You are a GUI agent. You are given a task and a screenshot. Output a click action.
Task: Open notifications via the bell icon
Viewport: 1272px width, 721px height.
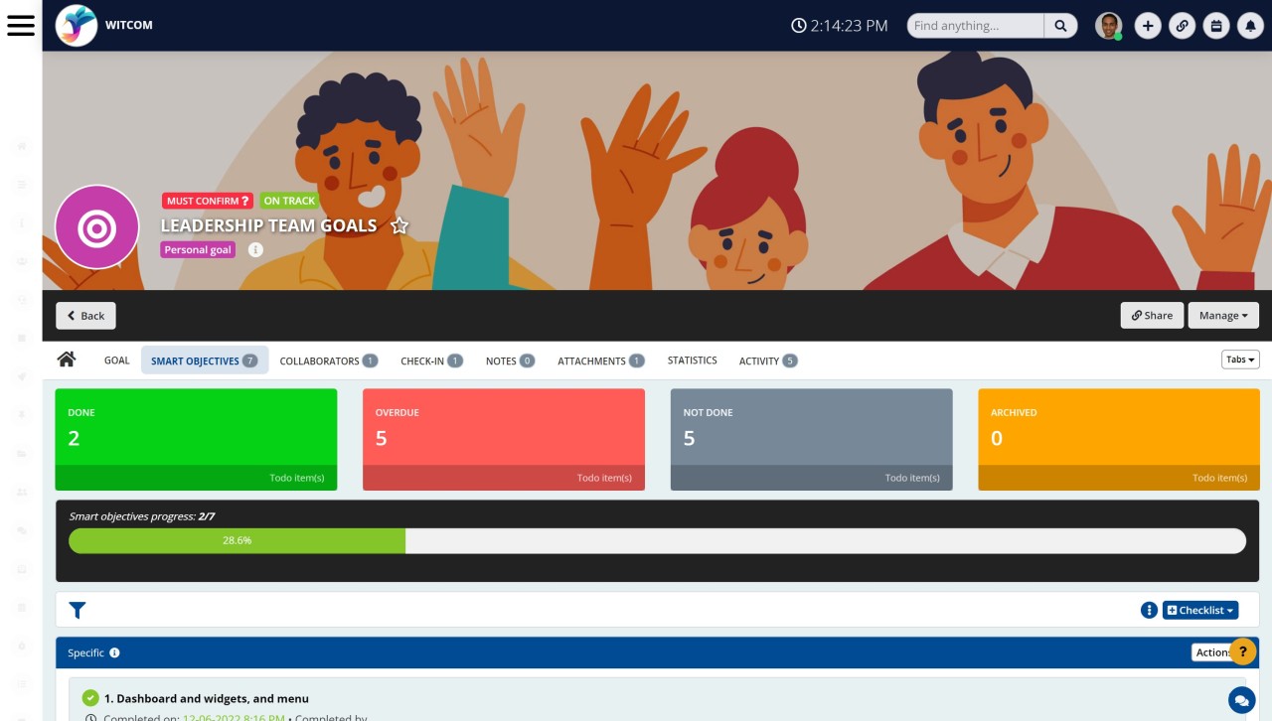tap(1250, 25)
